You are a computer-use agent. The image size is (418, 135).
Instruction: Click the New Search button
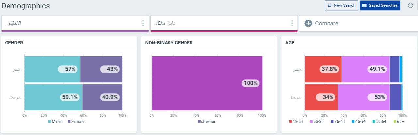341,5
